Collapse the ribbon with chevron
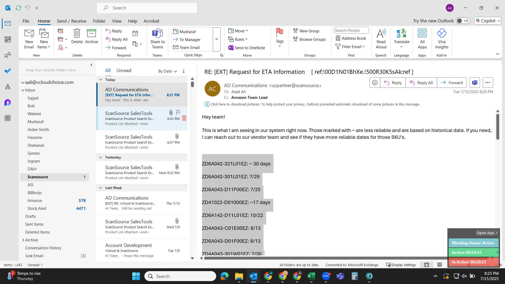Image resolution: width=505 pixels, height=284 pixels. point(497,54)
